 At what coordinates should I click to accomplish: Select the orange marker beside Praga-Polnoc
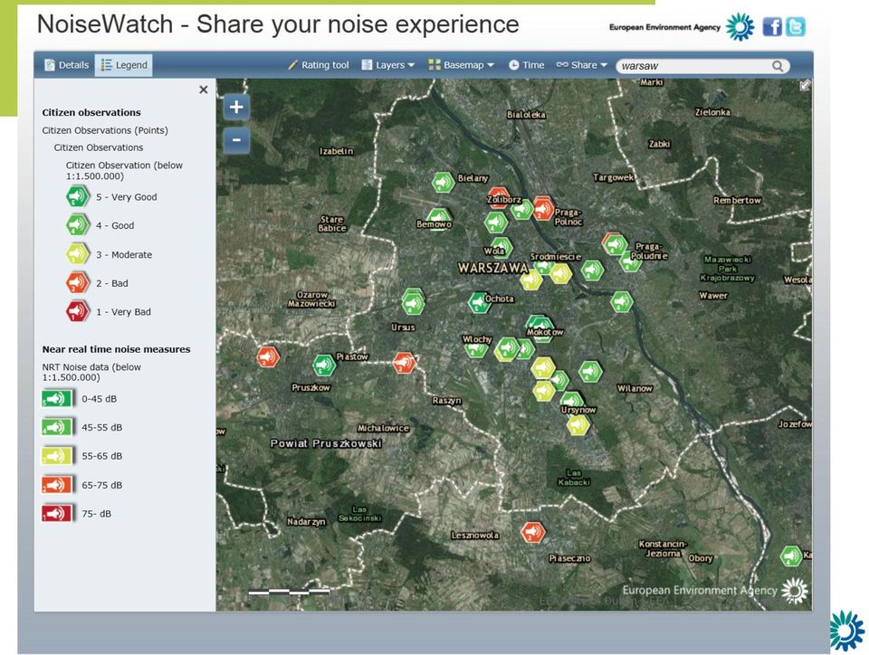pyautogui.click(x=542, y=209)
